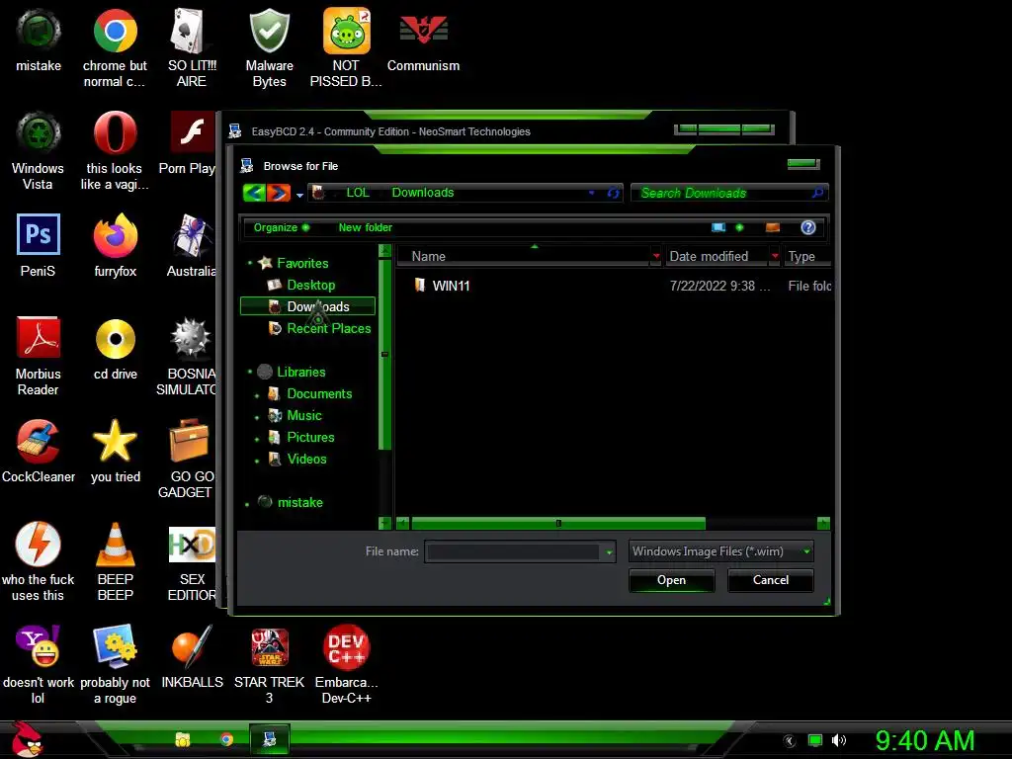Image resolution: width=1012 pixels, height=759 pixels.
Task: Click the Angry Birds Start button
Action: tap(26, 738)
